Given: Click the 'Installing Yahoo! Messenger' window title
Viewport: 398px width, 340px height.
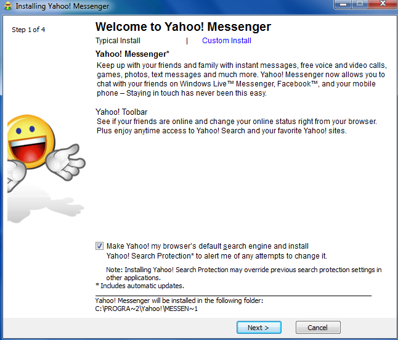Looking at the screenshot, I should pyautogui.click(x=62, y=6).
